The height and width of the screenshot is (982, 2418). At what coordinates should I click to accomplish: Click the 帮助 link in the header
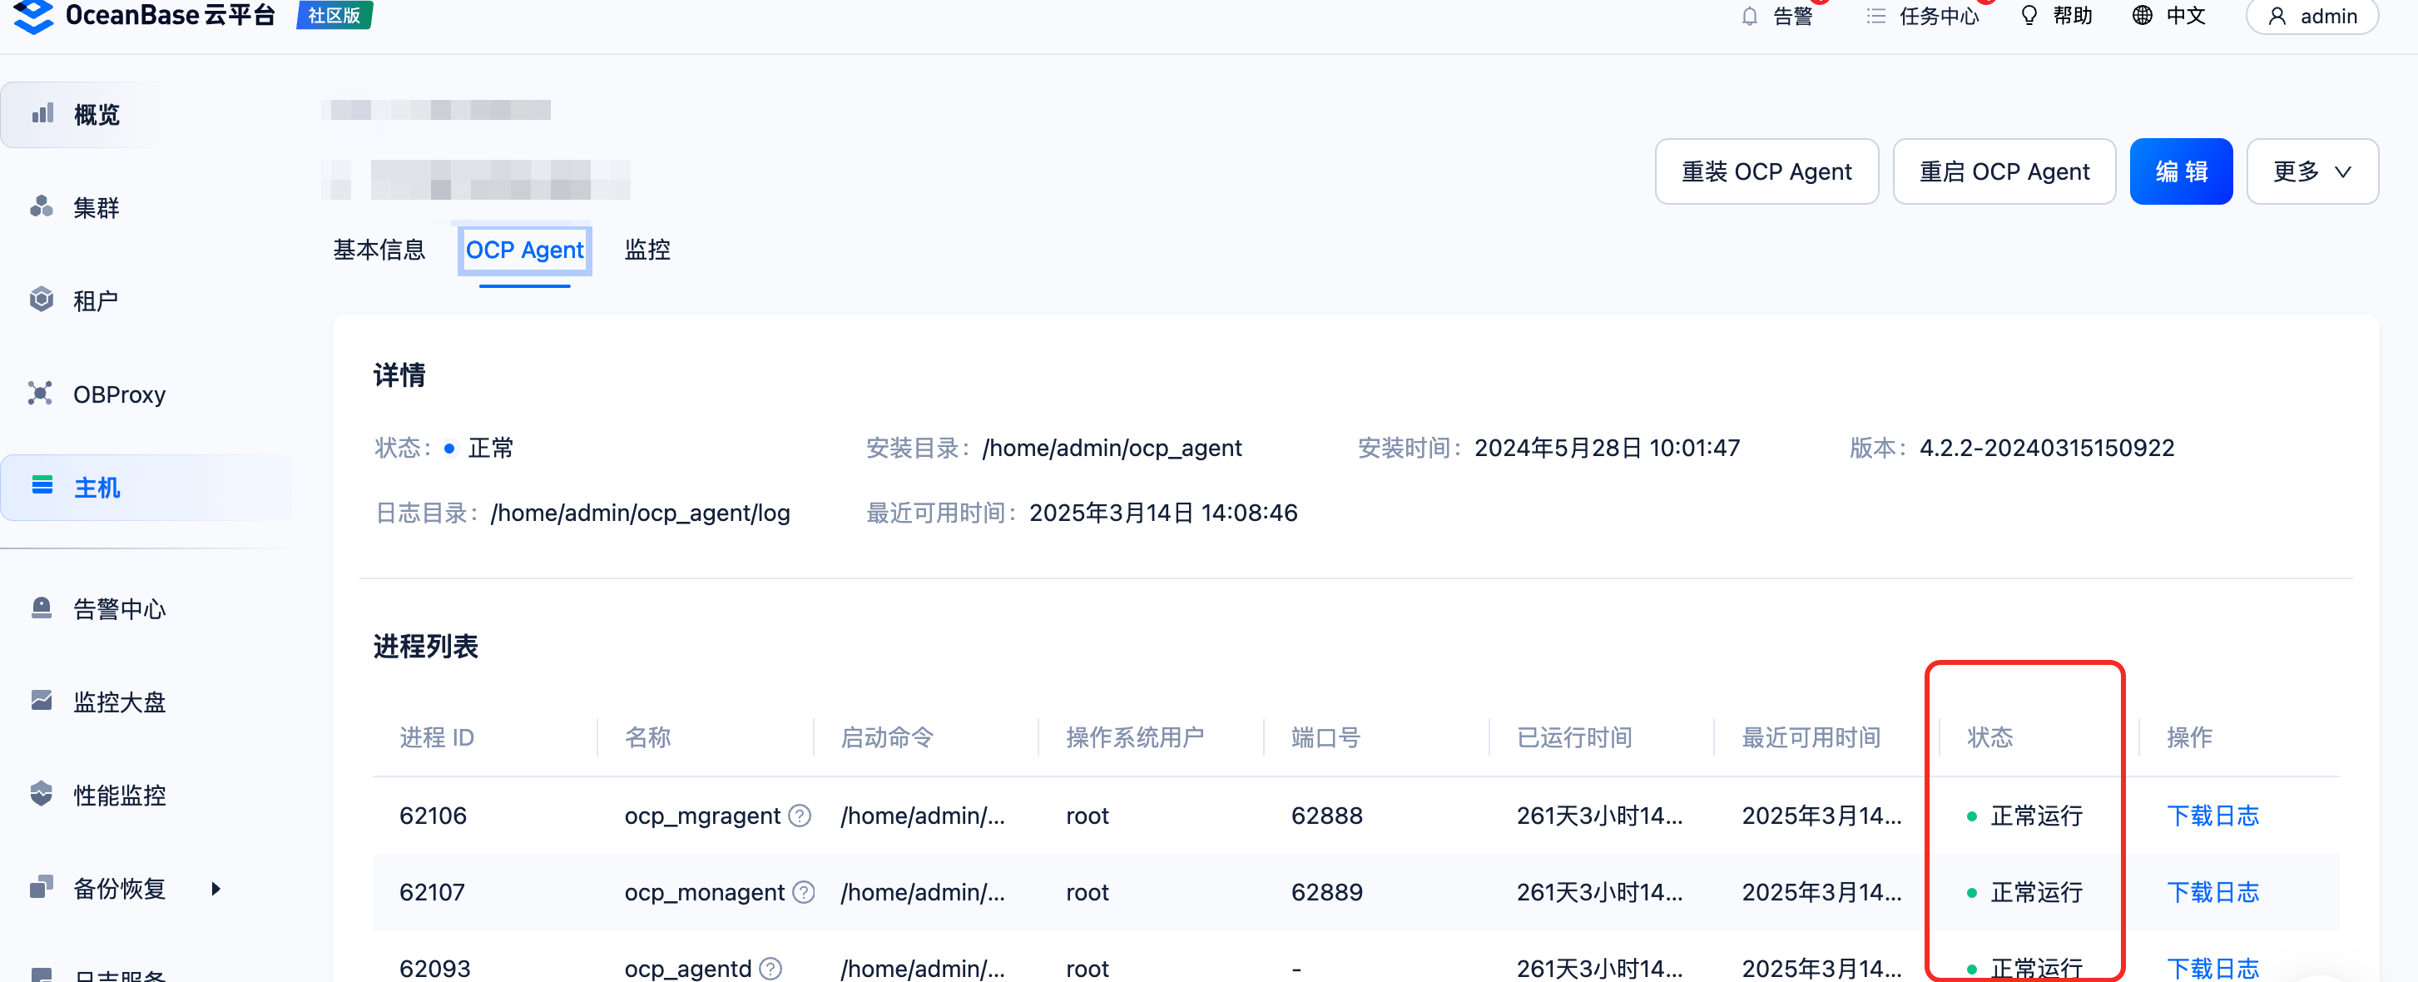tap(2073, 16)
